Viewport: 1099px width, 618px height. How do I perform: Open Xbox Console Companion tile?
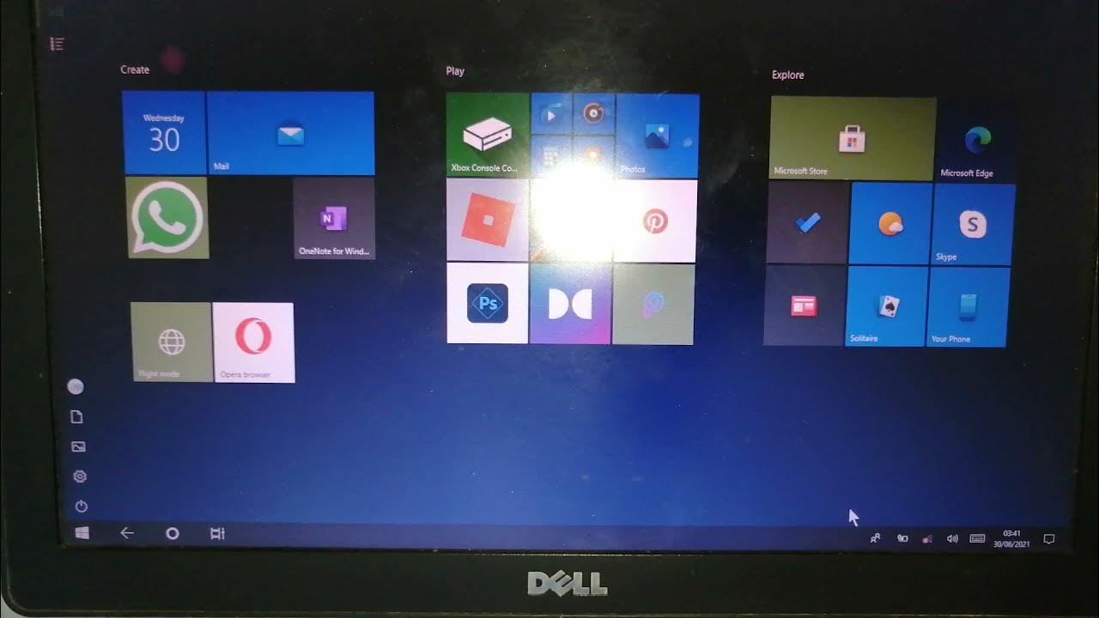488,135
